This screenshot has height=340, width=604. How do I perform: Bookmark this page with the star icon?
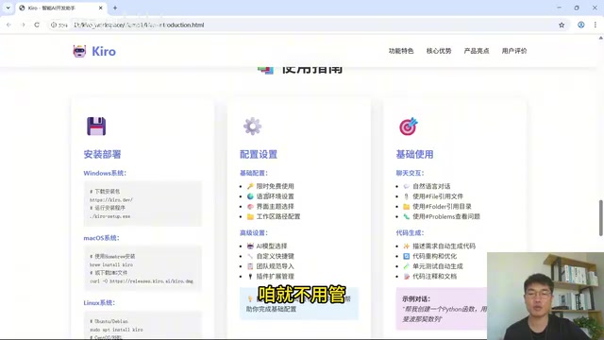pos(562,25)
